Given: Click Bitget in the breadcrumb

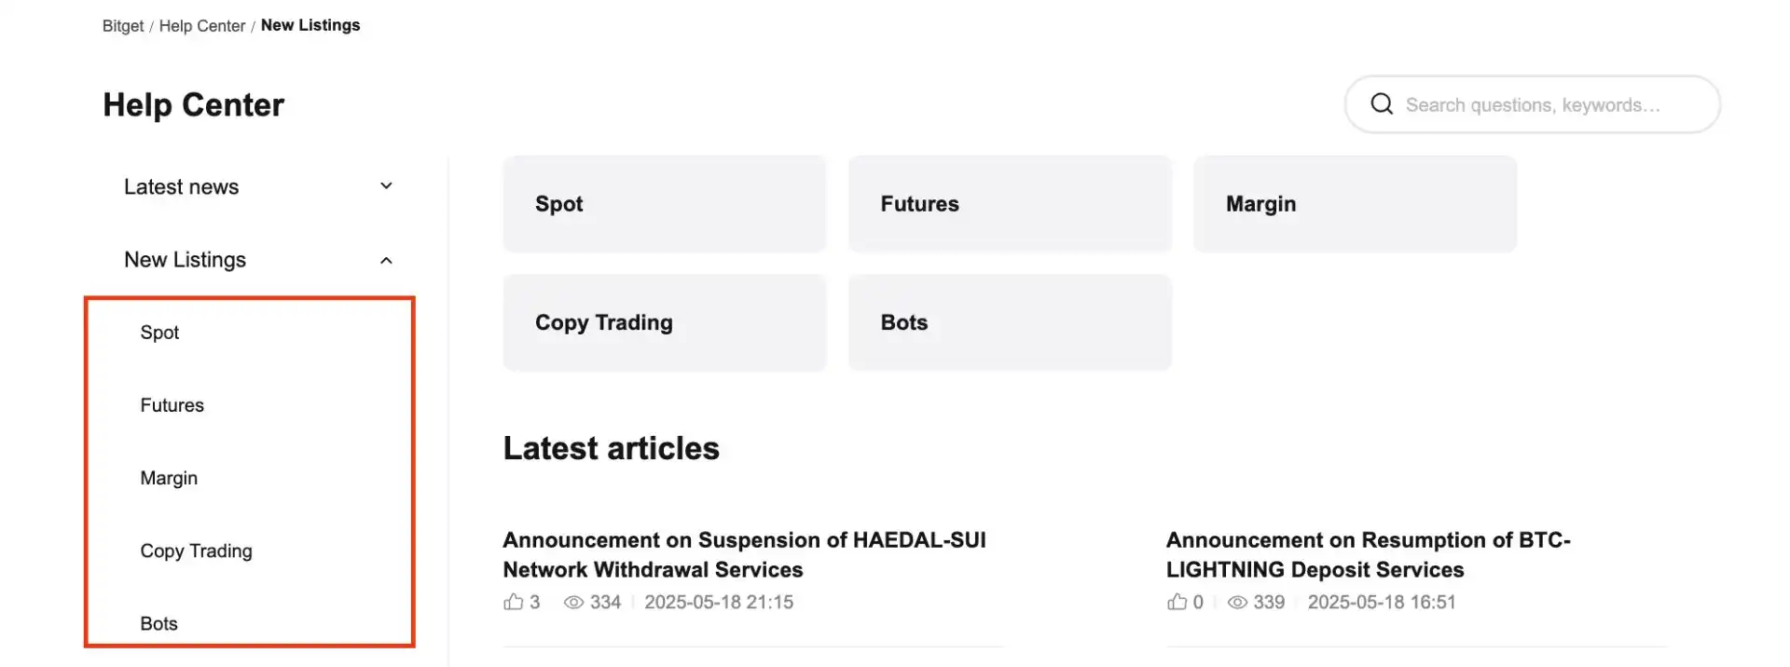Looking at the screenshot, I should (x=123, y=26).
